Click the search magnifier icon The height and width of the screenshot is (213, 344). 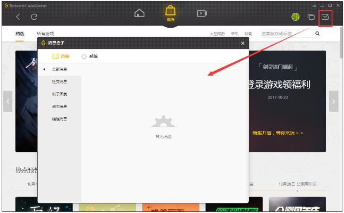point(317,34)
